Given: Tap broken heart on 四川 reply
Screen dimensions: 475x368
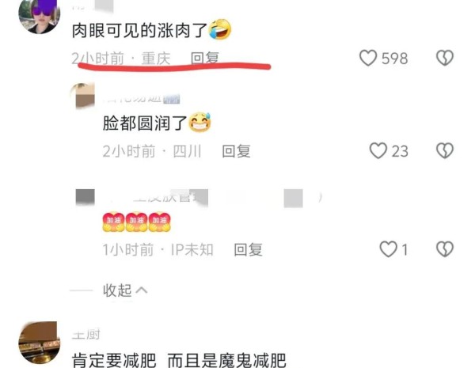Looking at the screenshot, I should [445, 150].
